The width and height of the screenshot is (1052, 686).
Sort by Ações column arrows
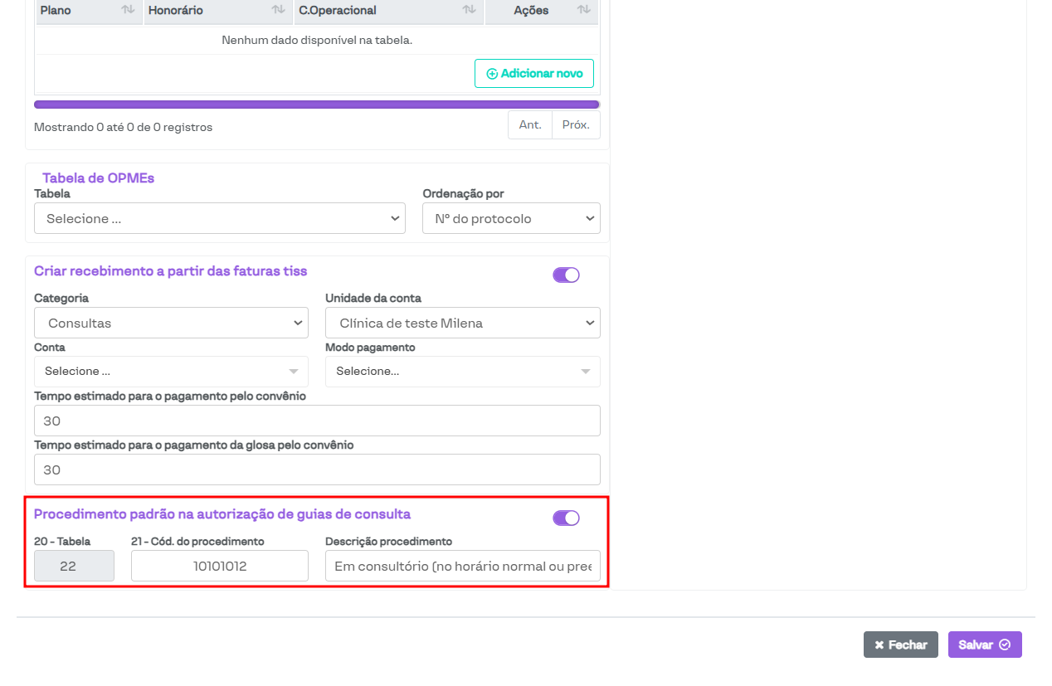pos(583,10)
